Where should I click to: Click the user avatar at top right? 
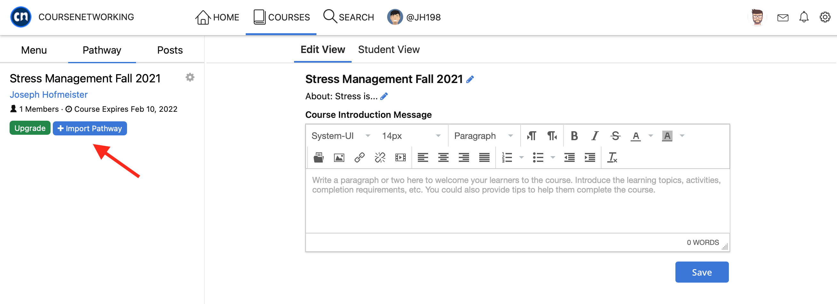coord(757,17)
